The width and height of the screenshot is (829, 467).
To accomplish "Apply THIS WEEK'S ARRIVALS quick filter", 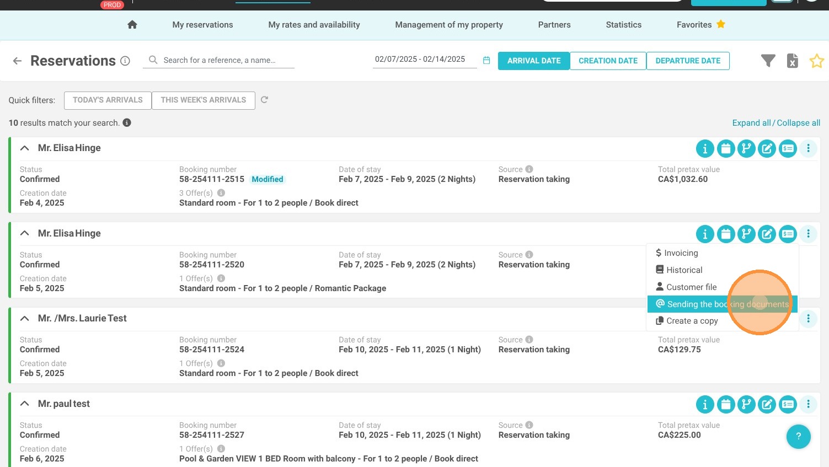I will click(204, 100).
